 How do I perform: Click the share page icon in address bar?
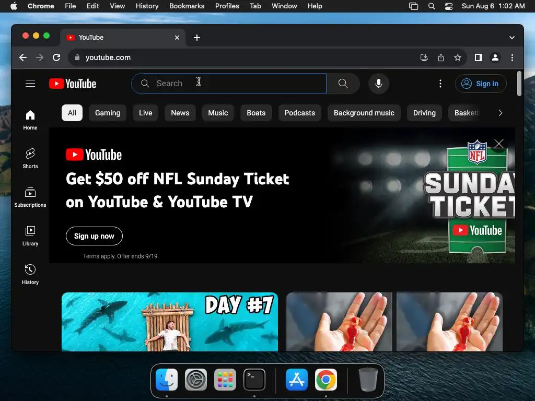tap(441, 57)
